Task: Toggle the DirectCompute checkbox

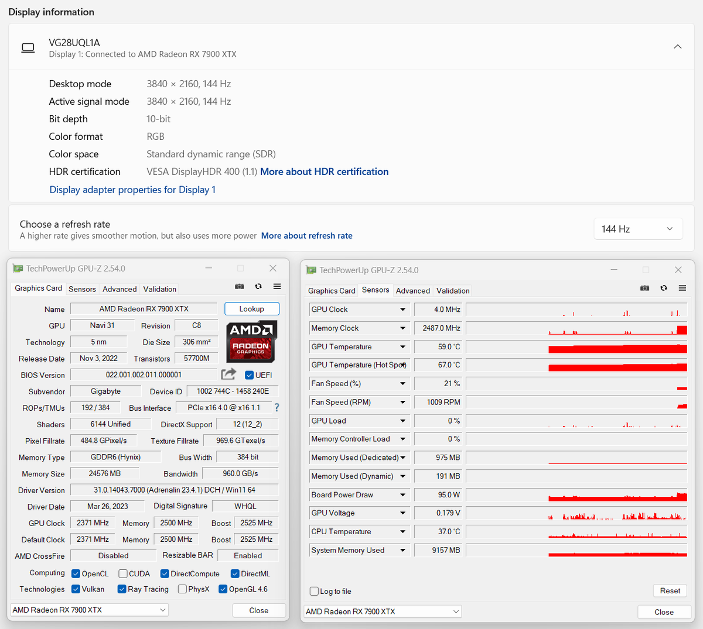Action: [x=165, y=573]
